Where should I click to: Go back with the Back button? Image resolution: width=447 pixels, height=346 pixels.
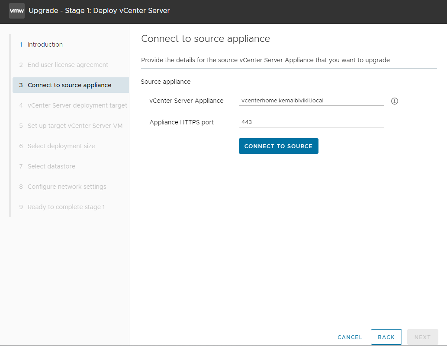386,337
